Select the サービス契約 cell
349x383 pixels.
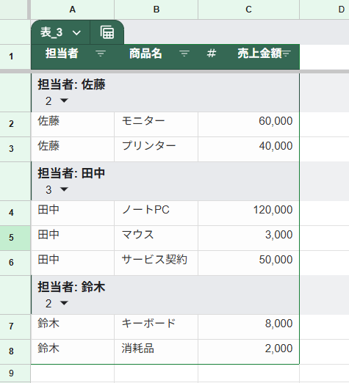[156, 263]
